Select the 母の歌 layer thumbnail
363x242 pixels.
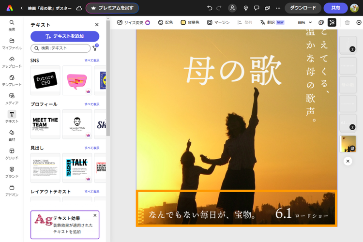(348, 85)
